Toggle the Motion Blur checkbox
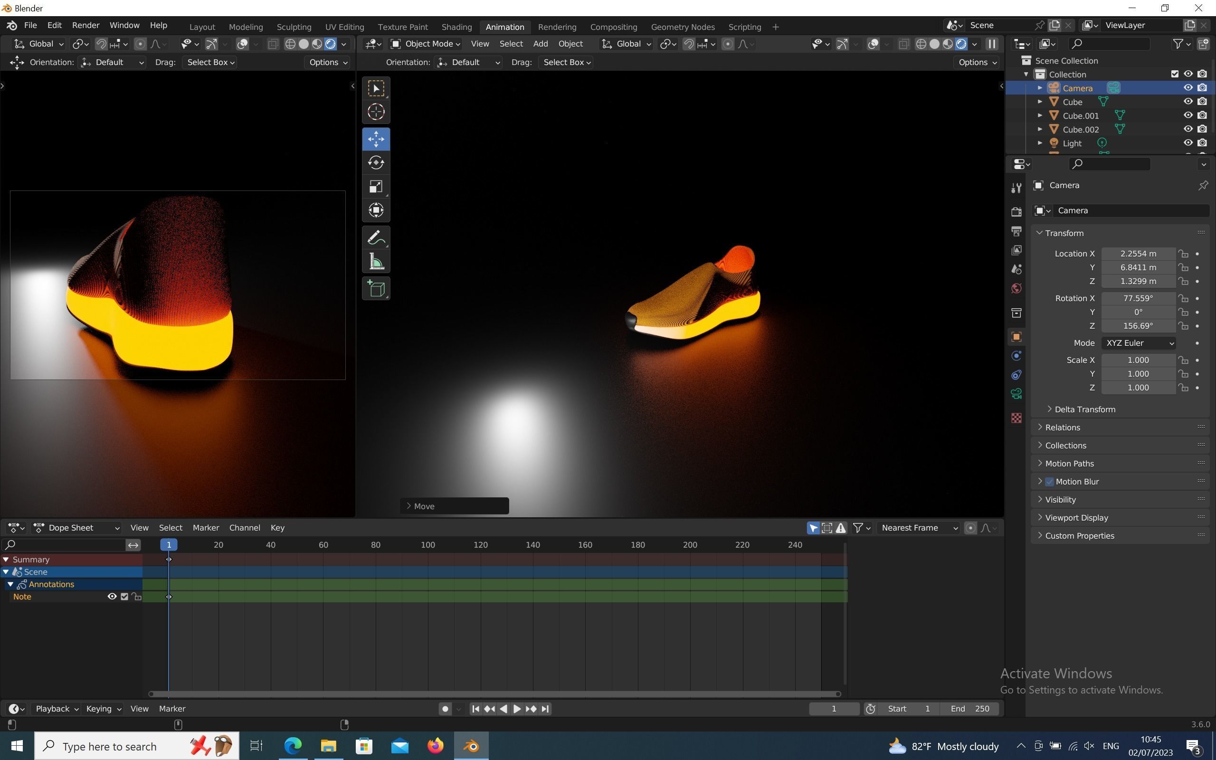 tap(1049, 482)
